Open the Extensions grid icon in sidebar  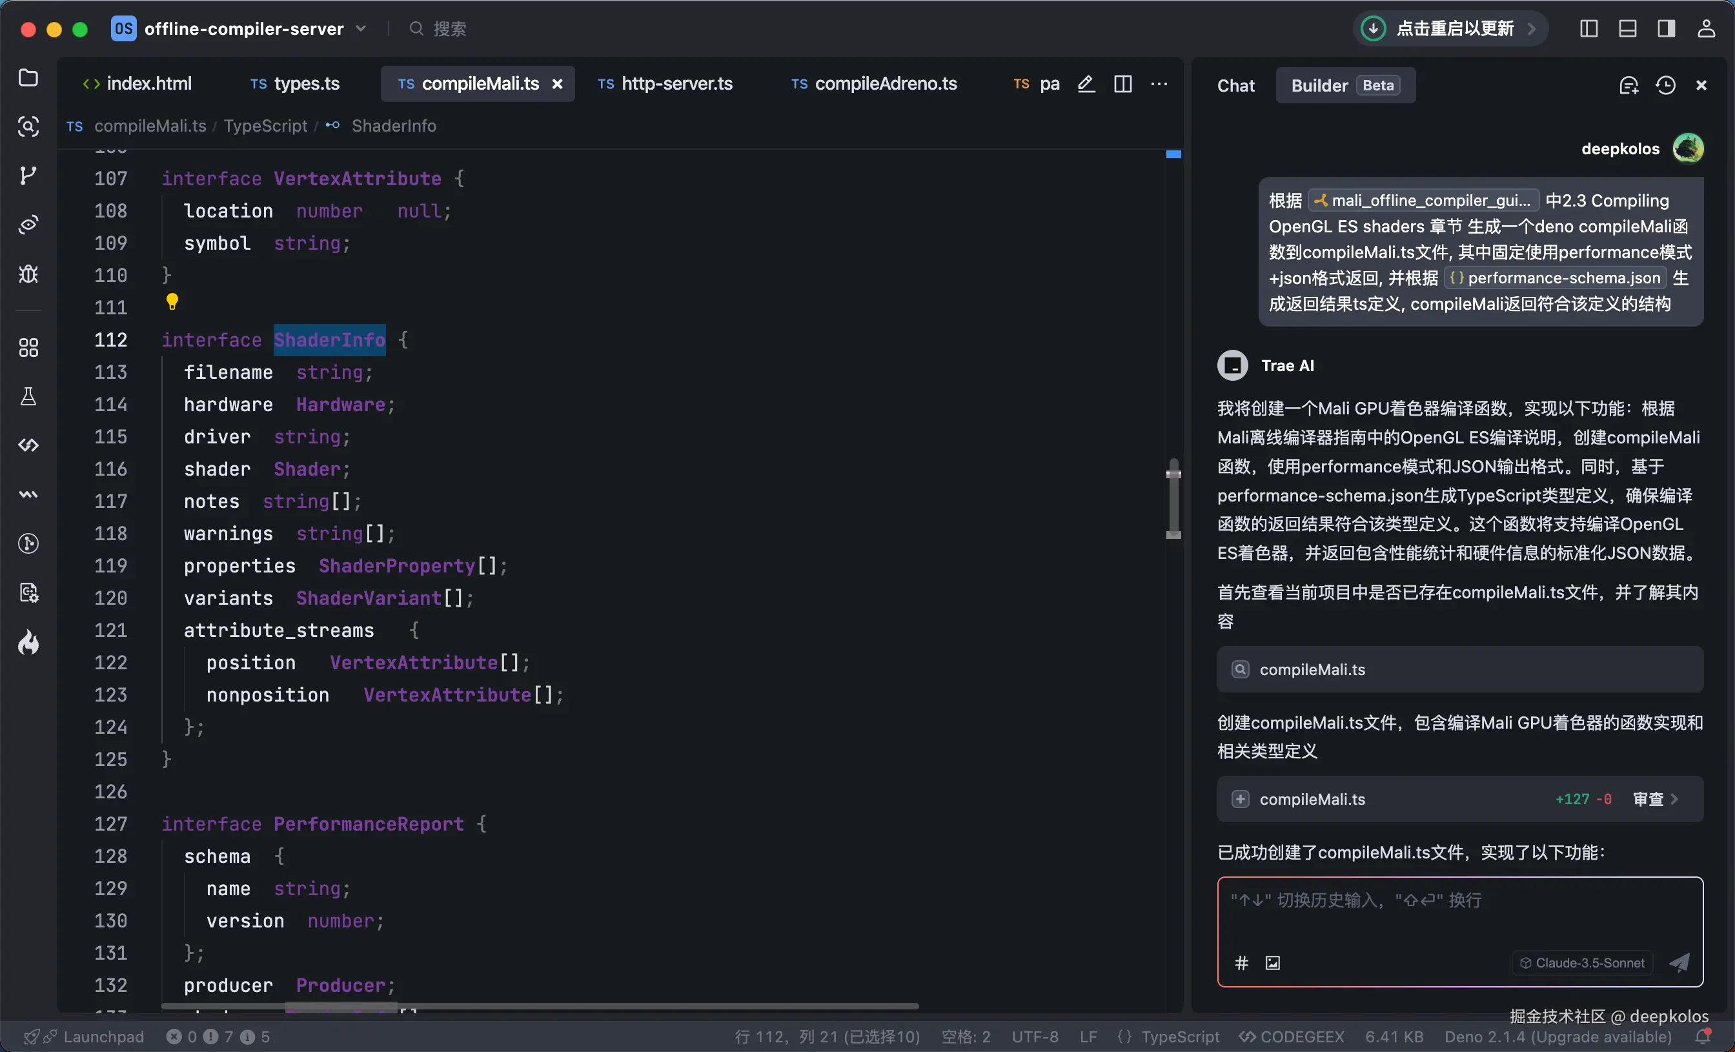(28, 348)
